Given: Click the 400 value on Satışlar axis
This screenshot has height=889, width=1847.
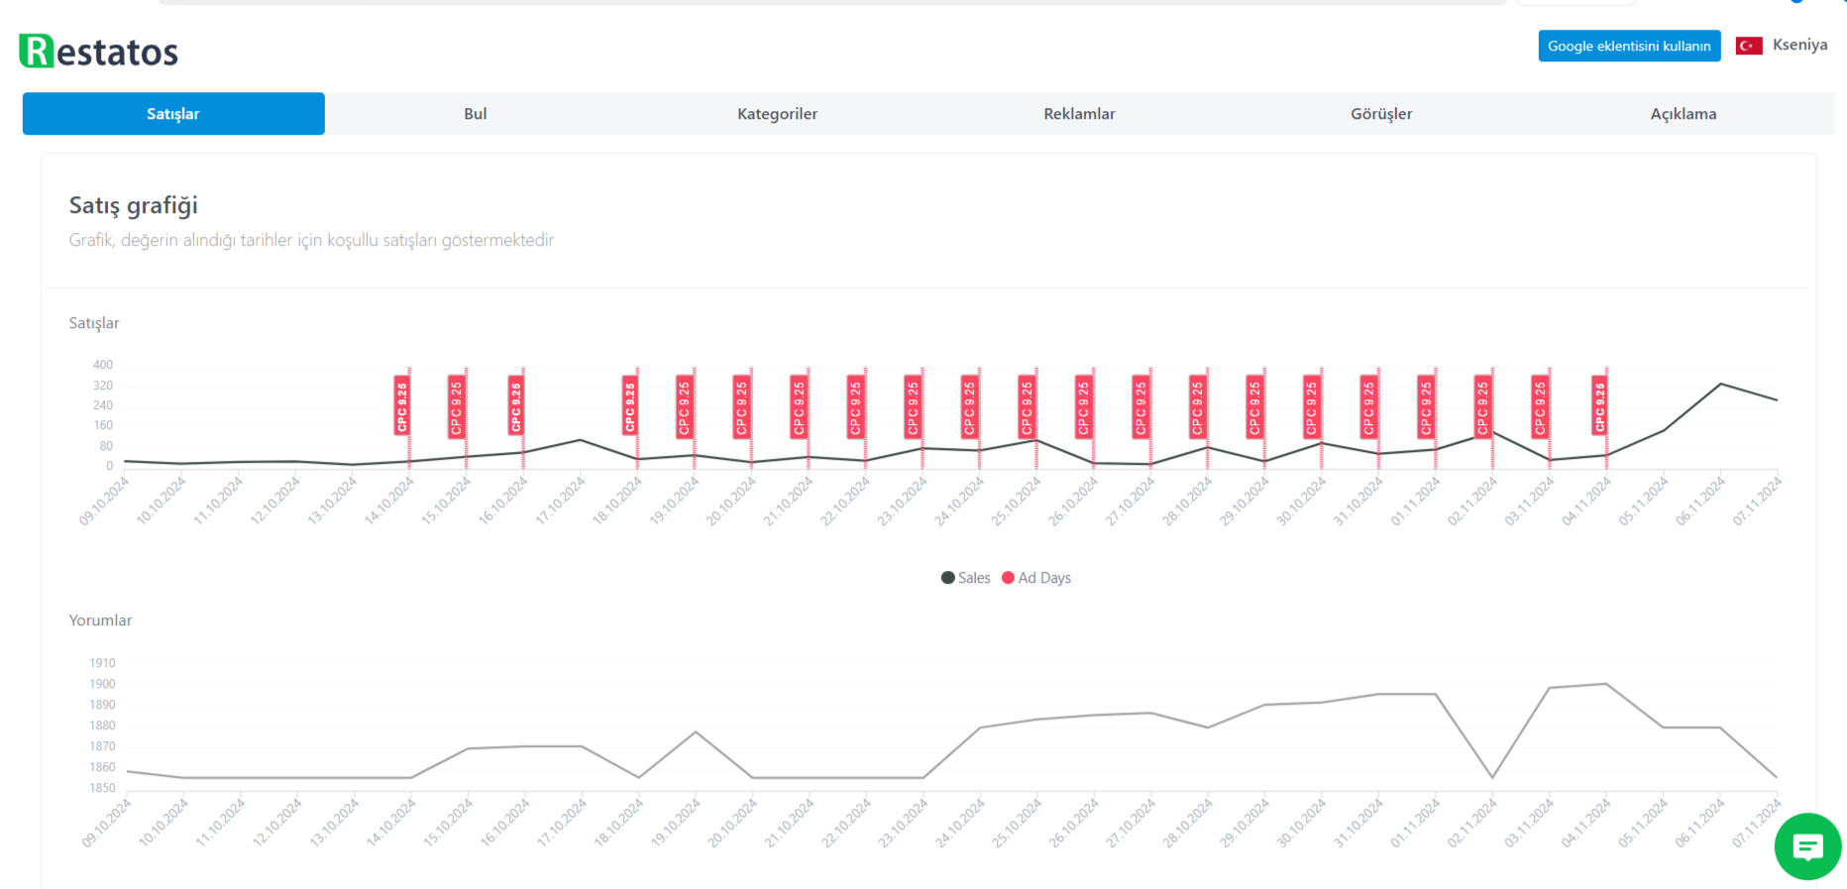Looking at the screenshot, I should pyautogui.click(x=103, y=365).
